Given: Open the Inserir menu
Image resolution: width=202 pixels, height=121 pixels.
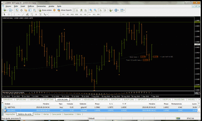Looking at the screenshot, I should tap(23, 6).
